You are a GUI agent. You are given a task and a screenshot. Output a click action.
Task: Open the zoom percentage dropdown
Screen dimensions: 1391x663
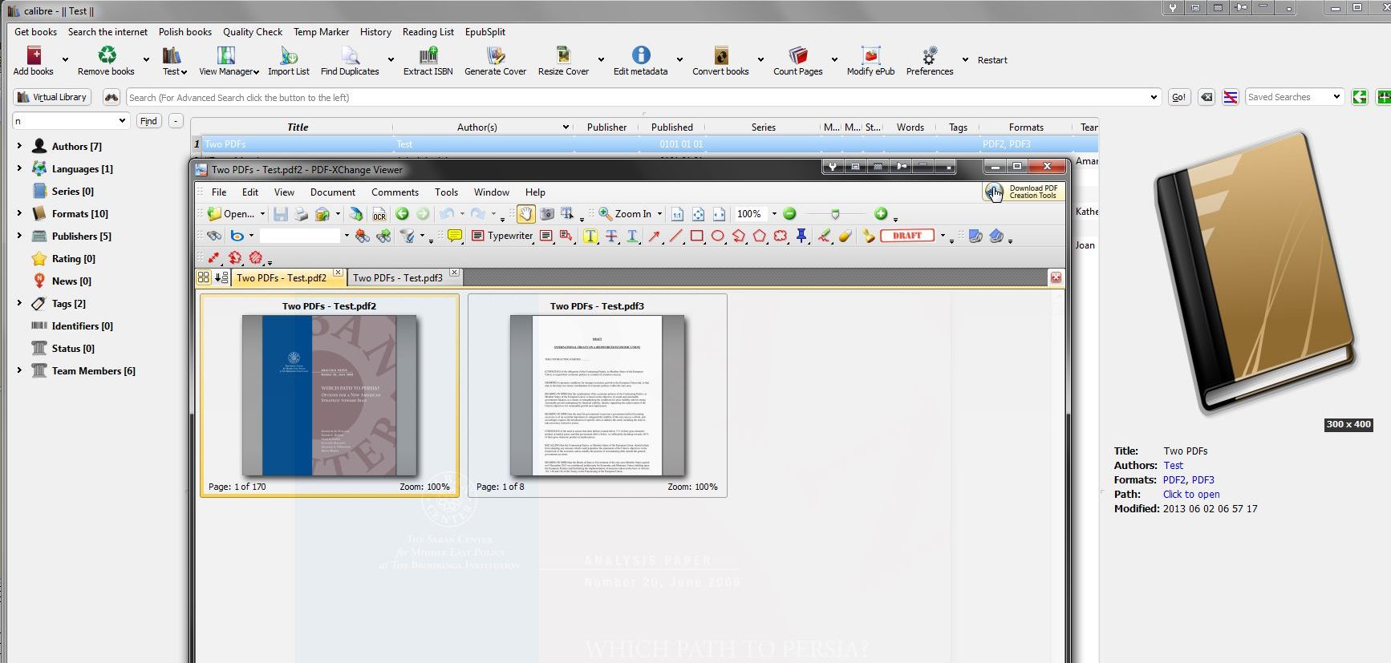(774, 214)
